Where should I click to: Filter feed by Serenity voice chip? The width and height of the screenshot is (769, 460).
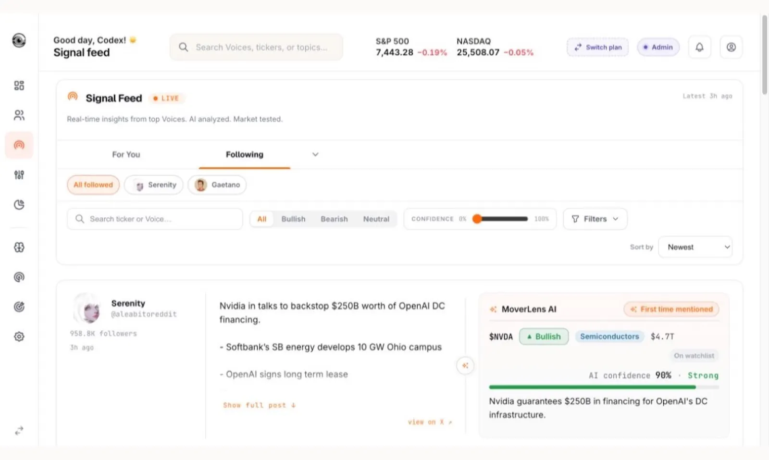click(154, 185)
